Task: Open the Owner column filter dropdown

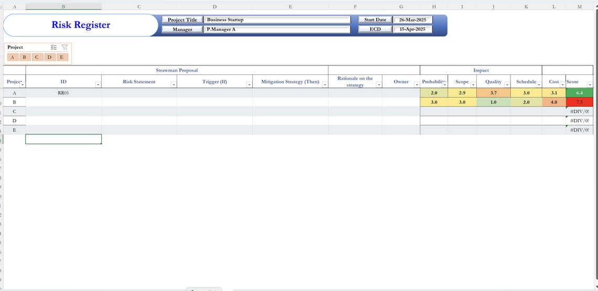Action: click(417, 84)
